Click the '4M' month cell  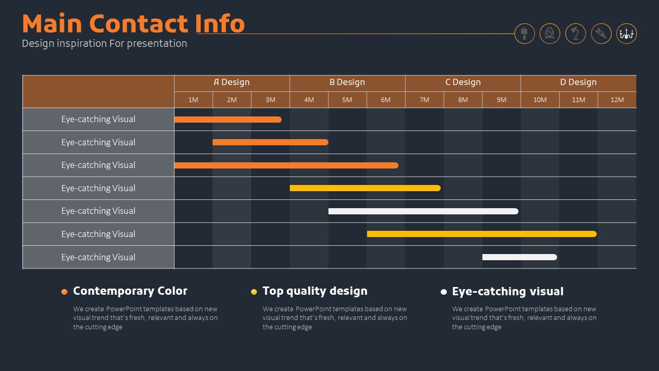309,99
